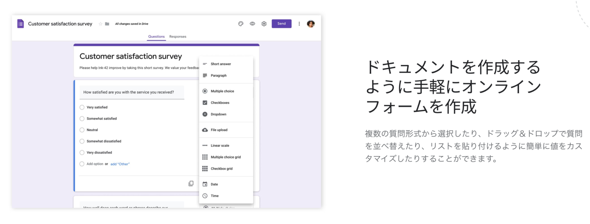Viewport: 590px width, 224px height.
Task: Open the Move to folder icon
Action: (106, 23)
